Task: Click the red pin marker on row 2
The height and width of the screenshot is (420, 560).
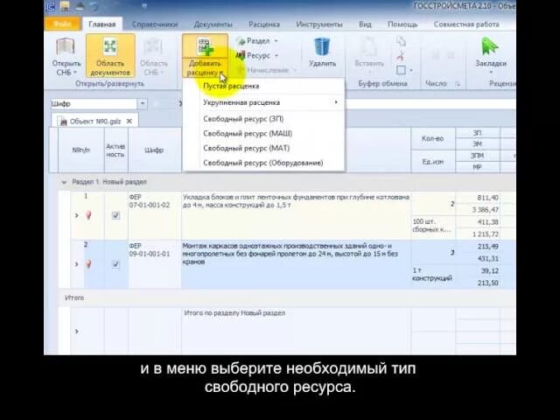Action: tap(88, 264)
